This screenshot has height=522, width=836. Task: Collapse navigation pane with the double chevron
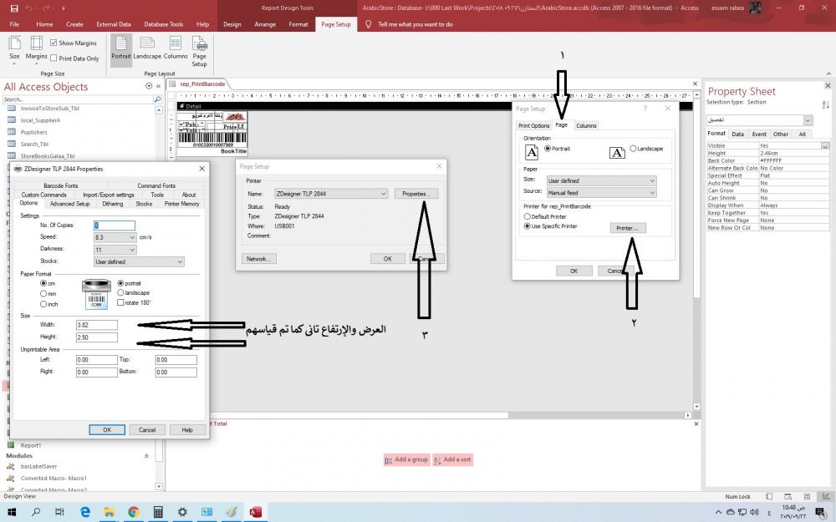click(158, 86)
